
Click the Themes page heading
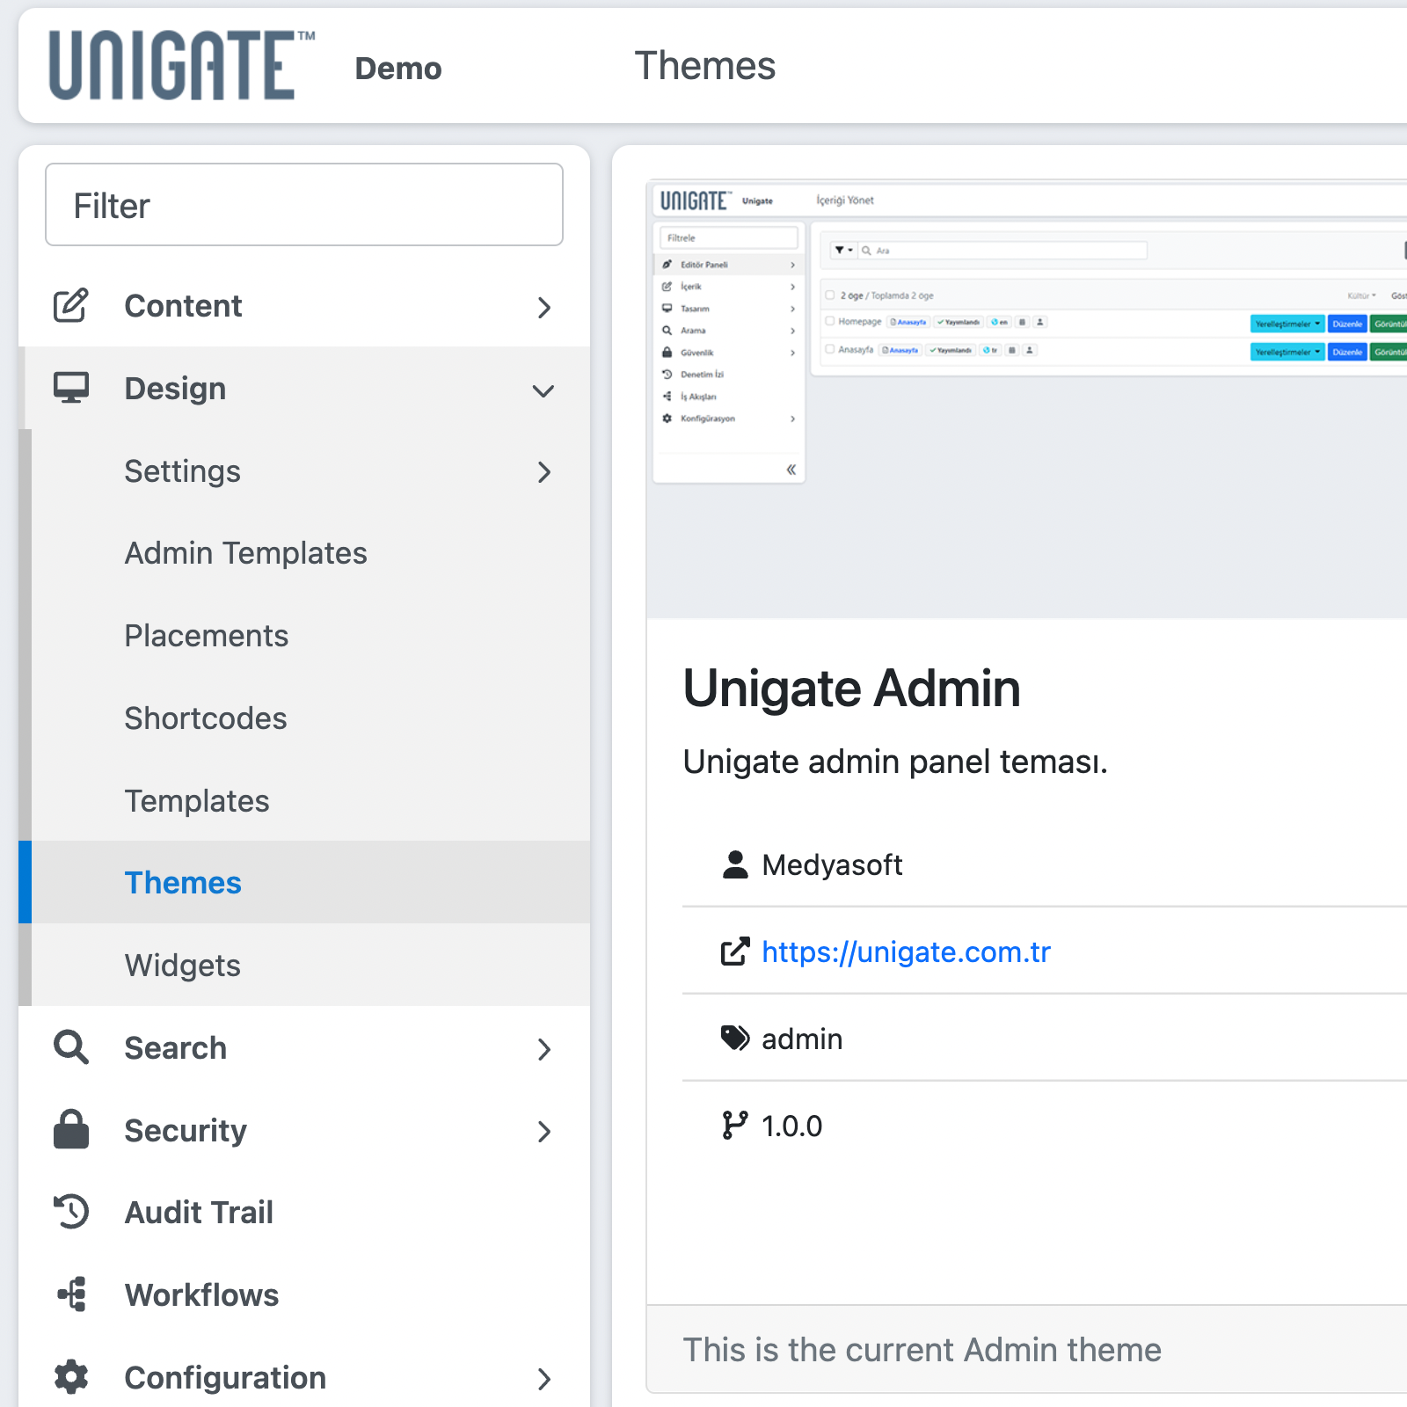[705, 66]
